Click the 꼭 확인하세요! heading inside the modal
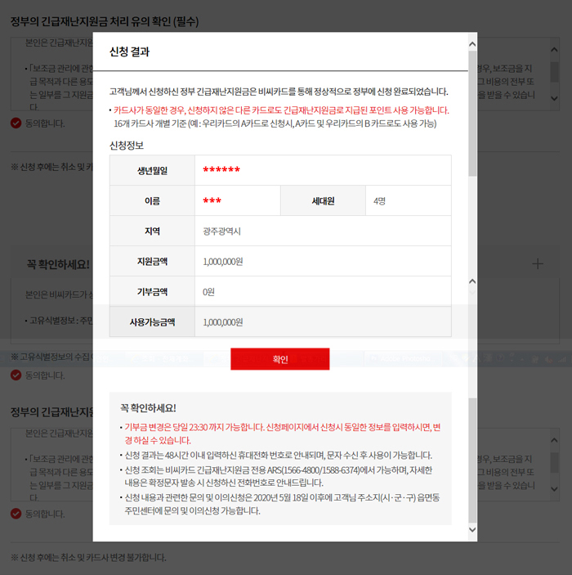This screenshot has width=572, height=575. click(148, 408)
